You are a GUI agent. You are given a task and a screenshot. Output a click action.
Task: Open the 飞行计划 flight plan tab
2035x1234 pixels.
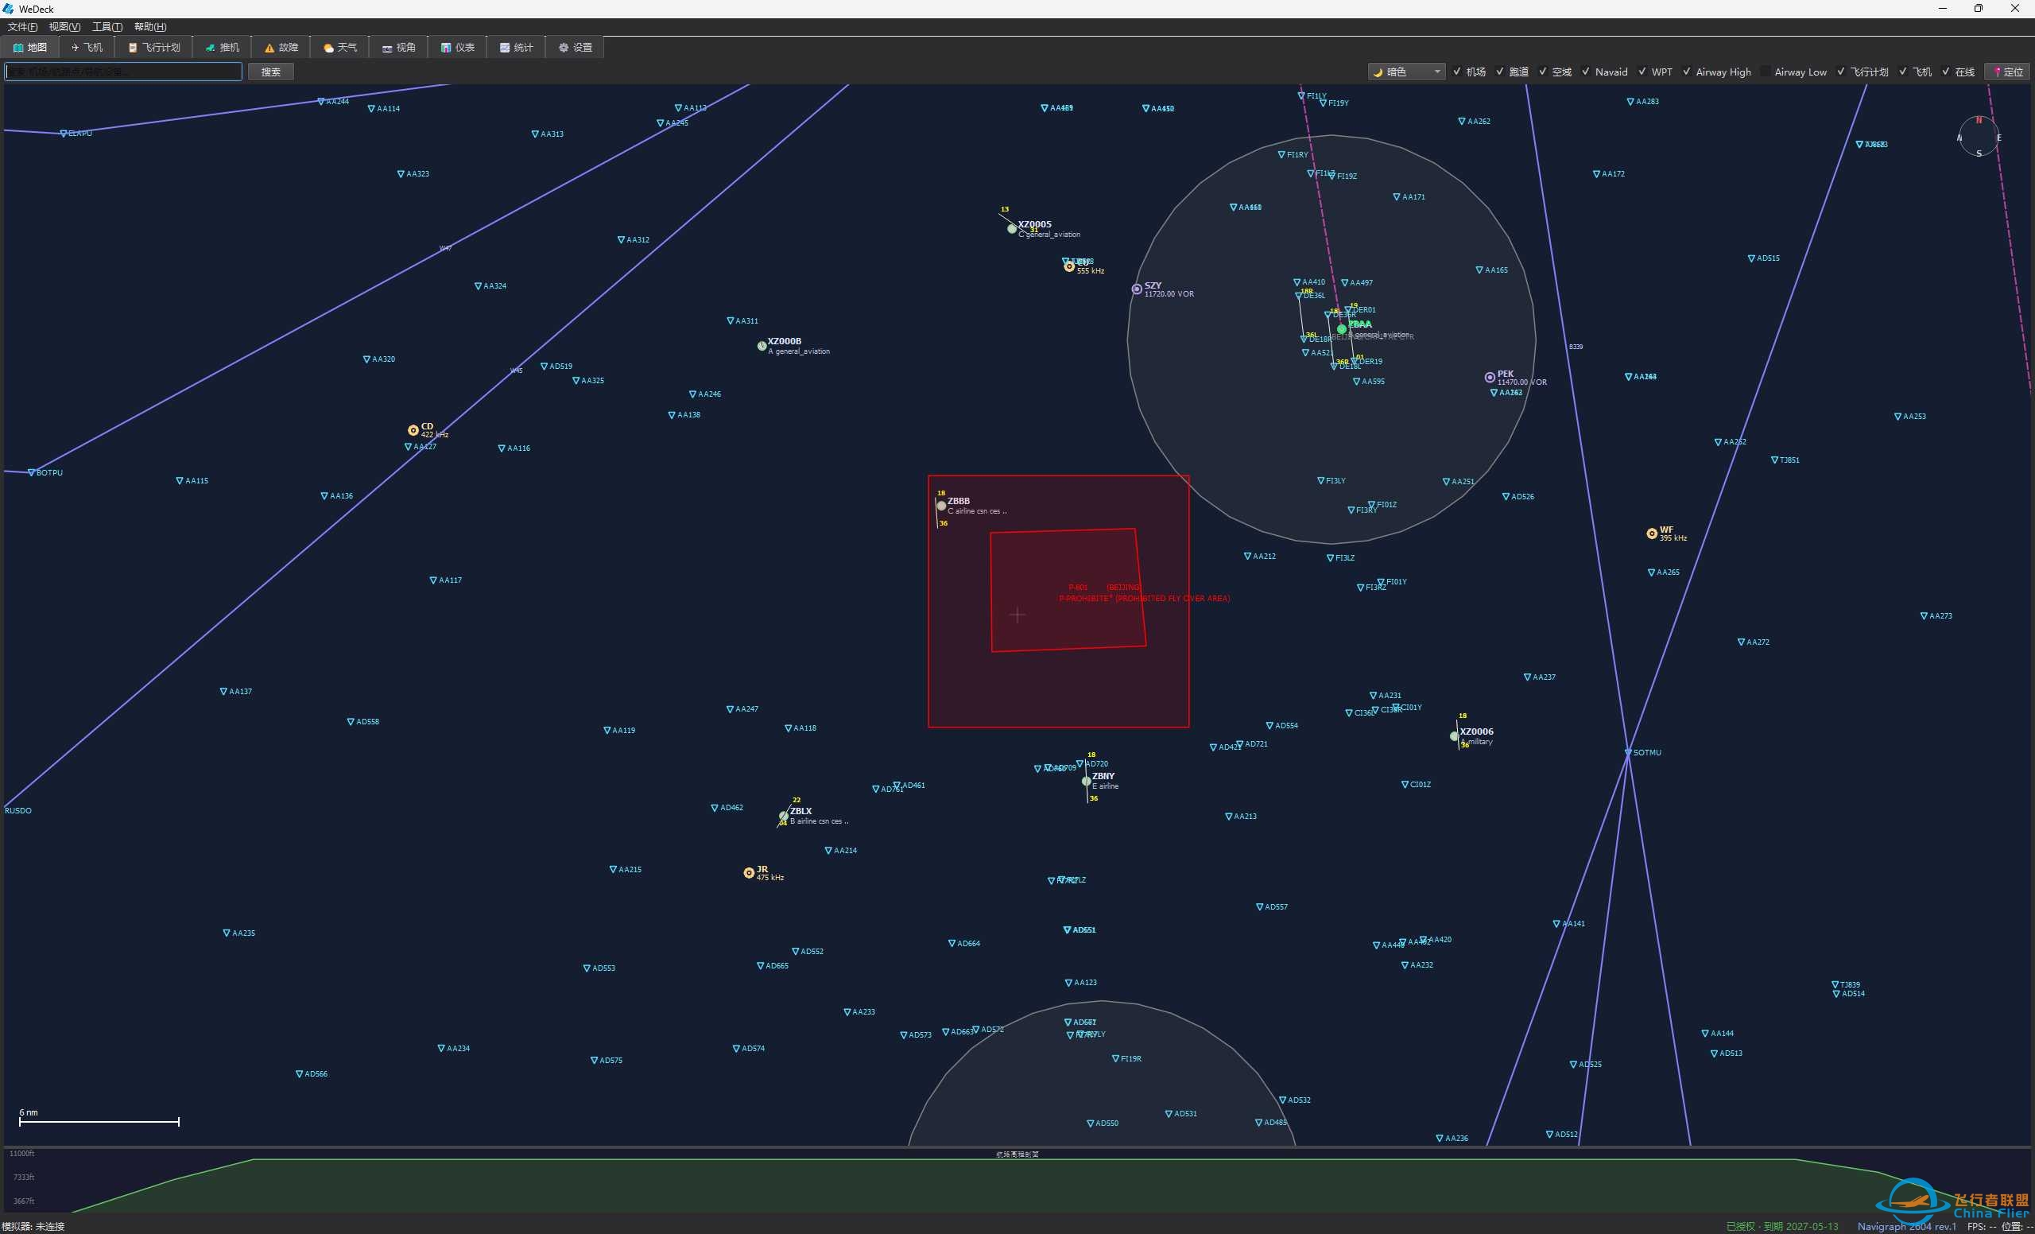coord(154,47)
